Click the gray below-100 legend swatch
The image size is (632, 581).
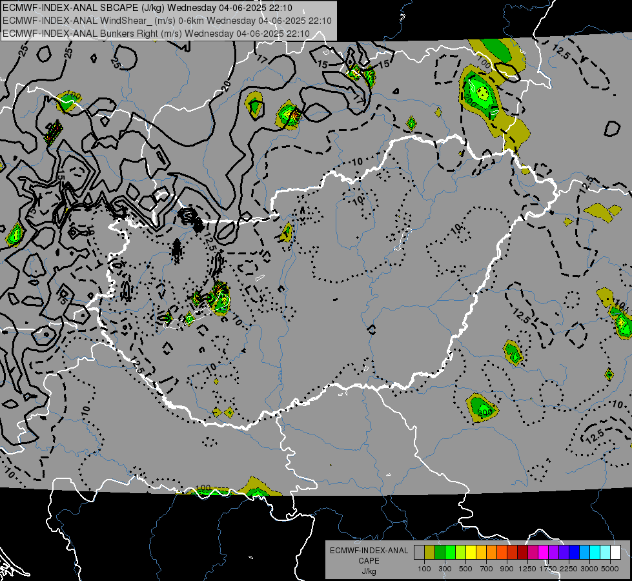(x=419, y=553)
